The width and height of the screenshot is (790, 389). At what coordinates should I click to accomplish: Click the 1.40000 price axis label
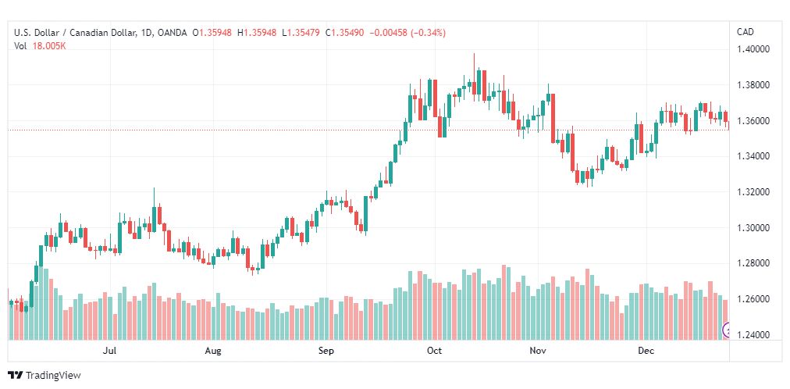tap(754, 49)
